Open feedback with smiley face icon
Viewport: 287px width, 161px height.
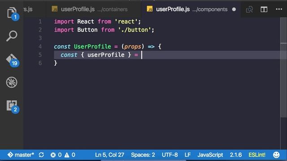[276, 155]
